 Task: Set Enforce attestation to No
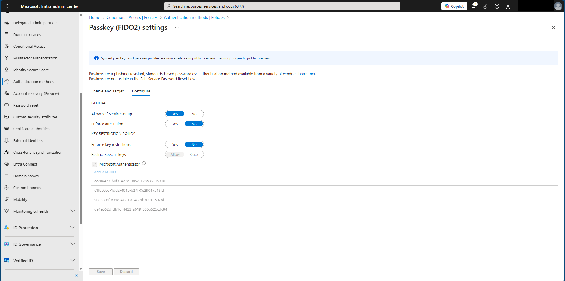194,124
